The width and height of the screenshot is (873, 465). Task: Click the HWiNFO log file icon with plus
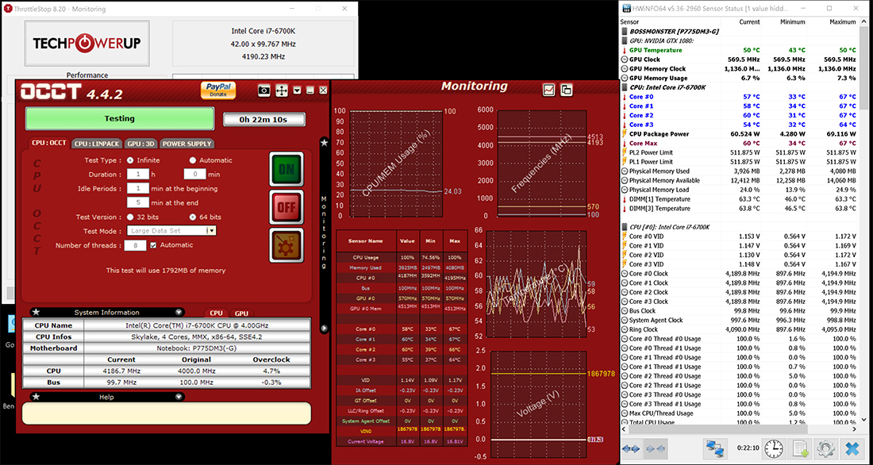pos(800,448)
